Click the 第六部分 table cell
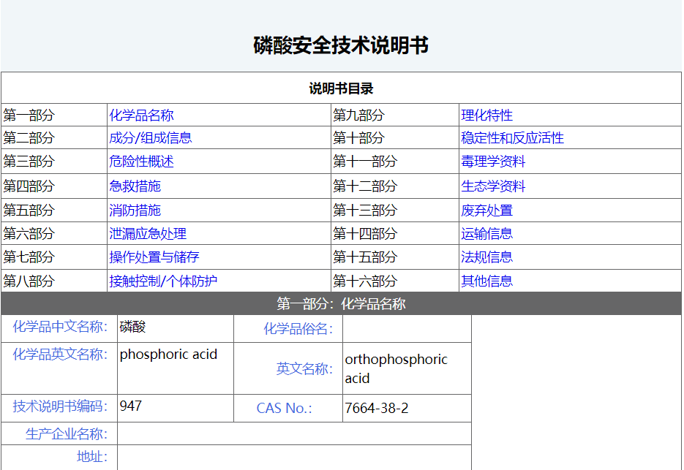 tap(54, 233)
